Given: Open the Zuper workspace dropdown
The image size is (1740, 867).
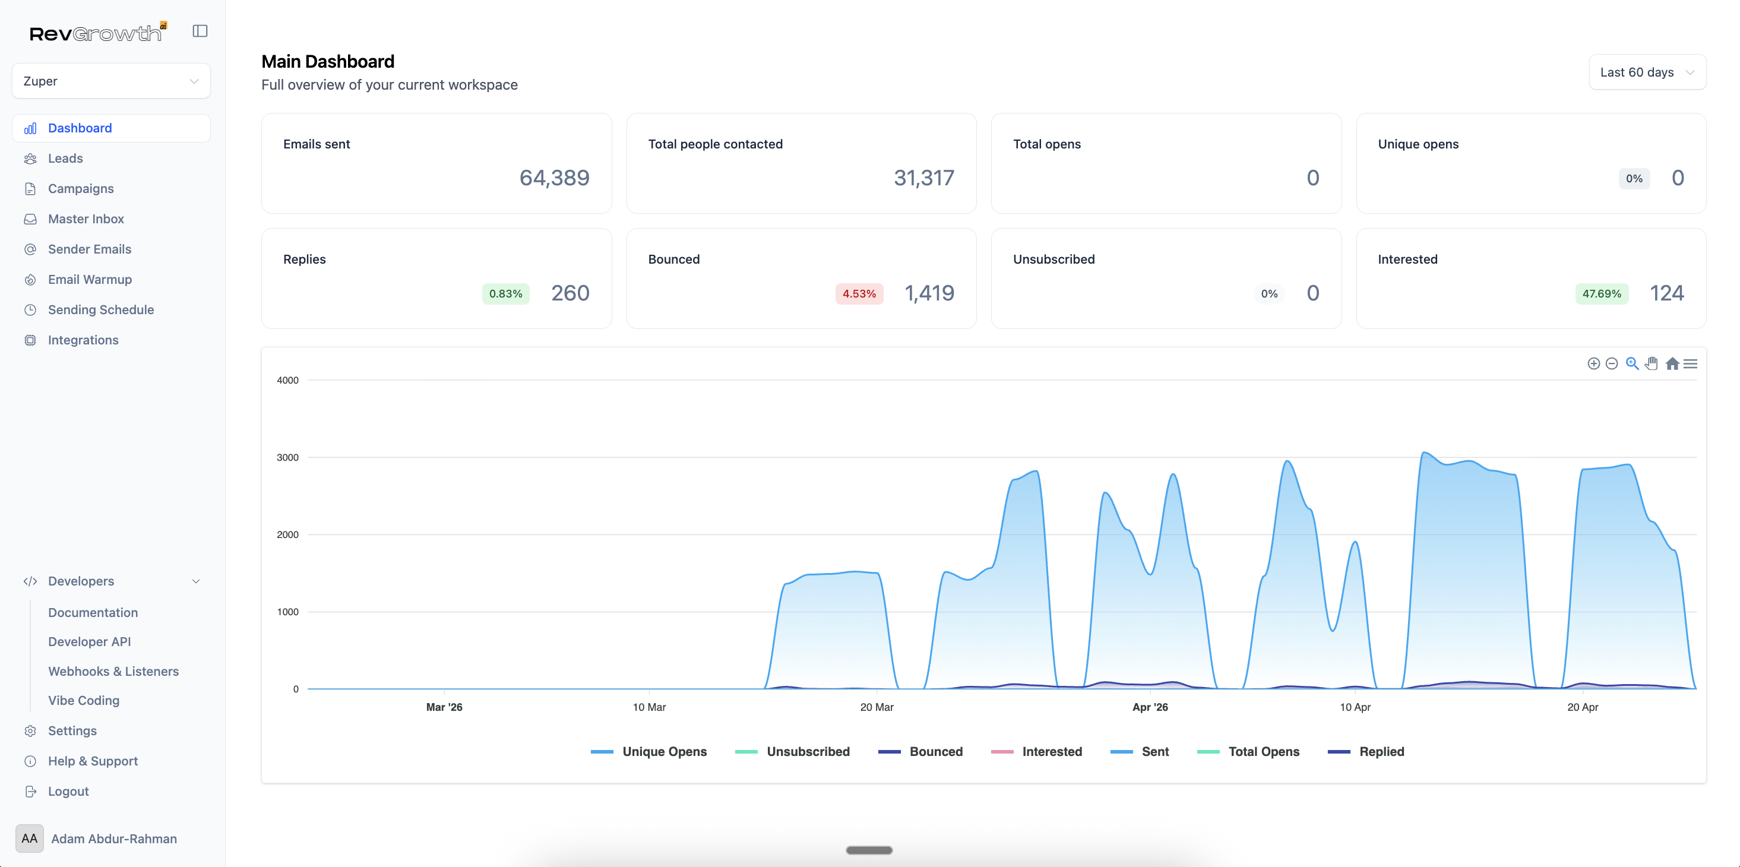Looking at the screenshot, I should (x=112, y=81).
